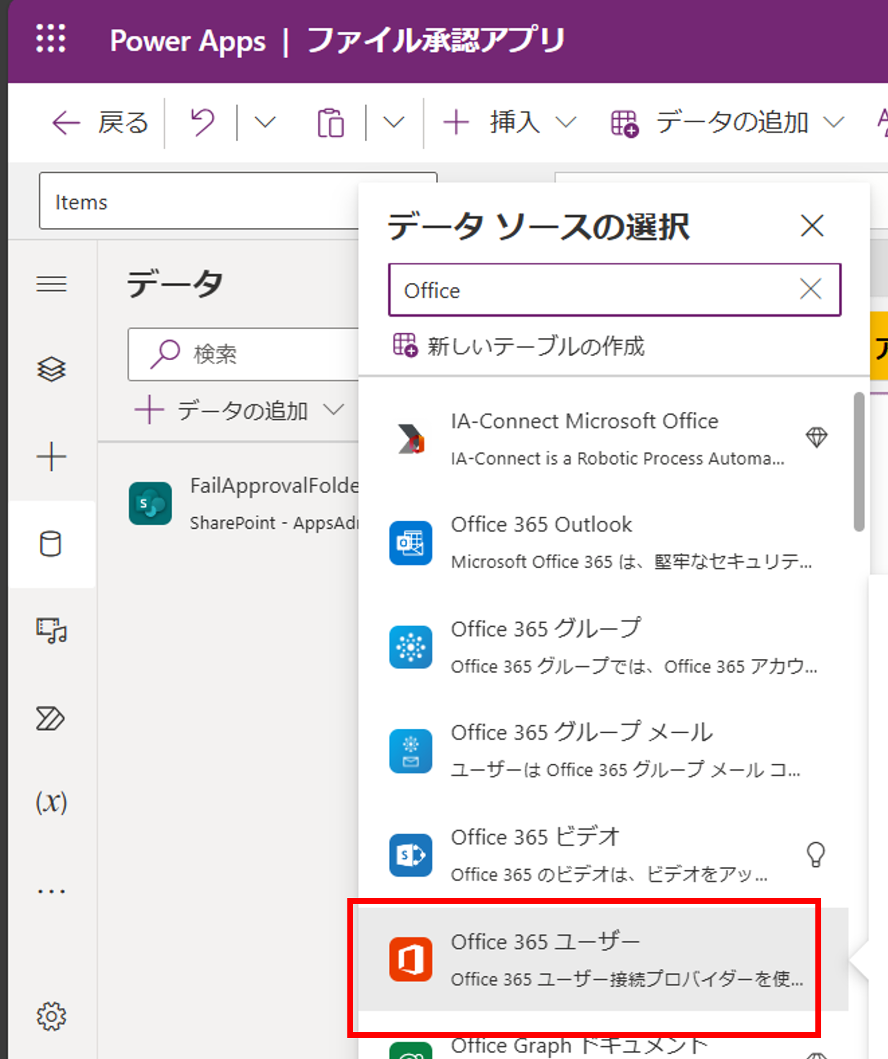888x1059 pixels.
Task: Click the back arrow icon
Action: [x=66, y=123]
